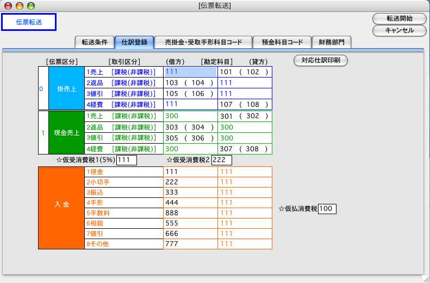Open the 売掛金・受取手形科目コード tab
The image size is (430, 283).
point(203,42)
